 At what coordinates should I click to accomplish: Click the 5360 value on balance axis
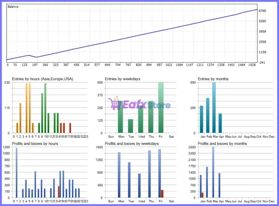(262, 21)
